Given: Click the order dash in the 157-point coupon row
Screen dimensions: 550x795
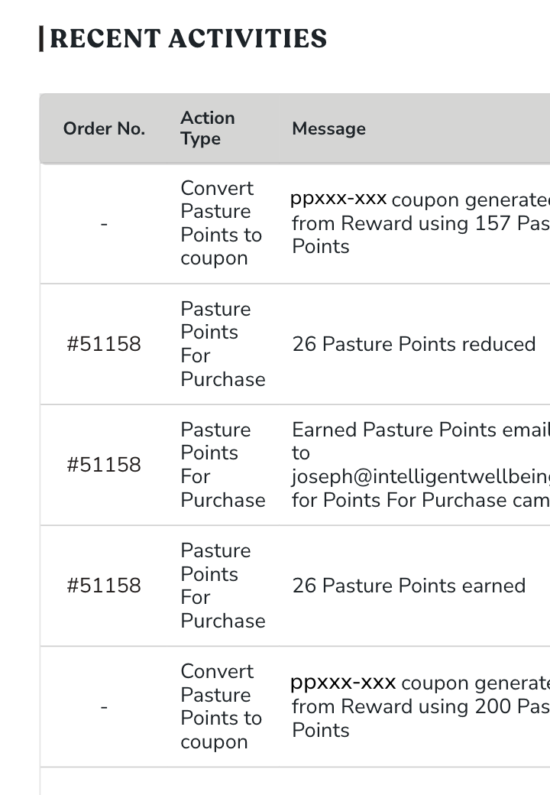Looking at the screenshot, I should pos(104,224).
